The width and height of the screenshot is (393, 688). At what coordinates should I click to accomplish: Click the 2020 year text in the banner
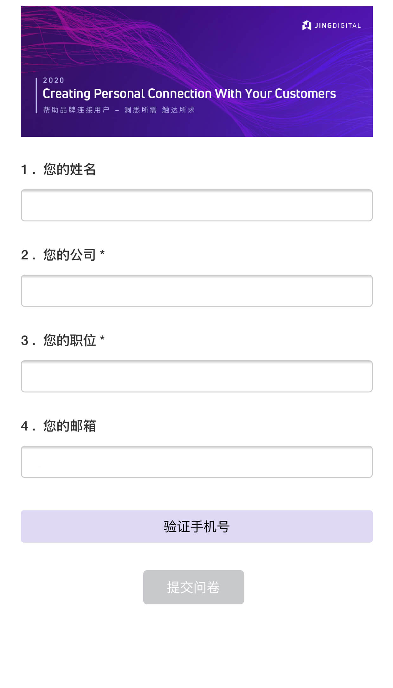pos(54,80)
